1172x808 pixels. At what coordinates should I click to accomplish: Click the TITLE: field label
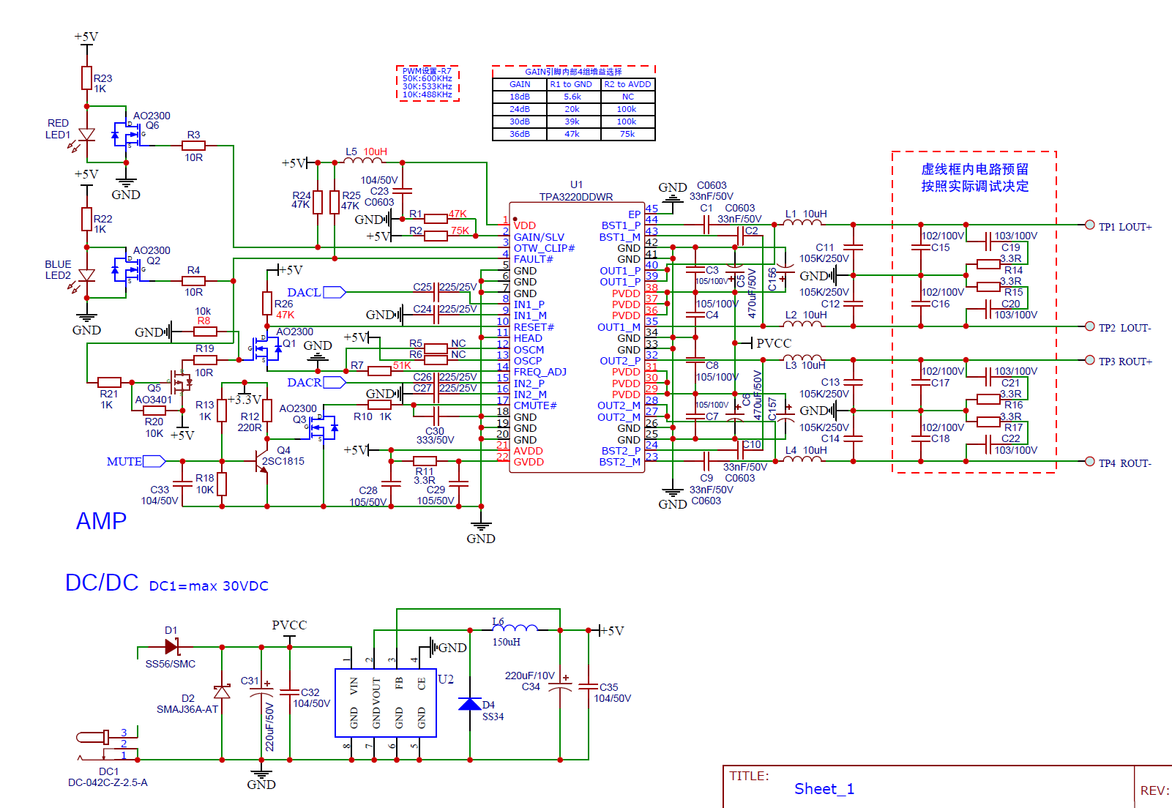[x=749, y=776]
